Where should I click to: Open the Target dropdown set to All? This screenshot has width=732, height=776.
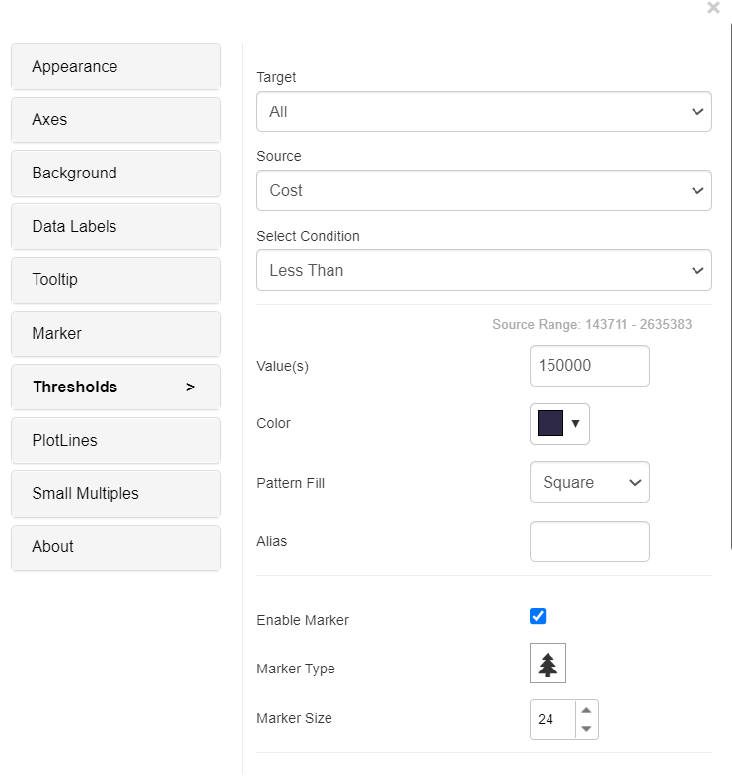(483, 112)
